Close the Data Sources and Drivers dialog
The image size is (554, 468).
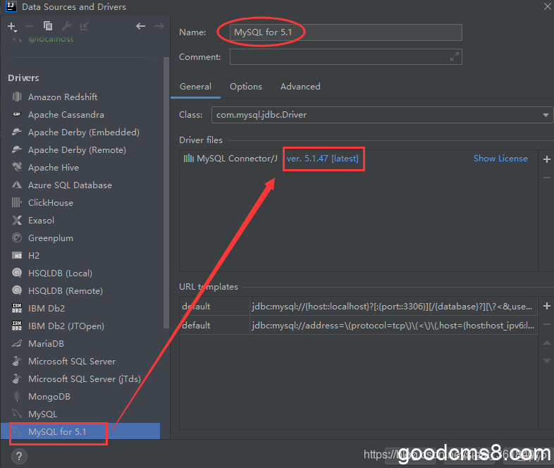(547, 6)
